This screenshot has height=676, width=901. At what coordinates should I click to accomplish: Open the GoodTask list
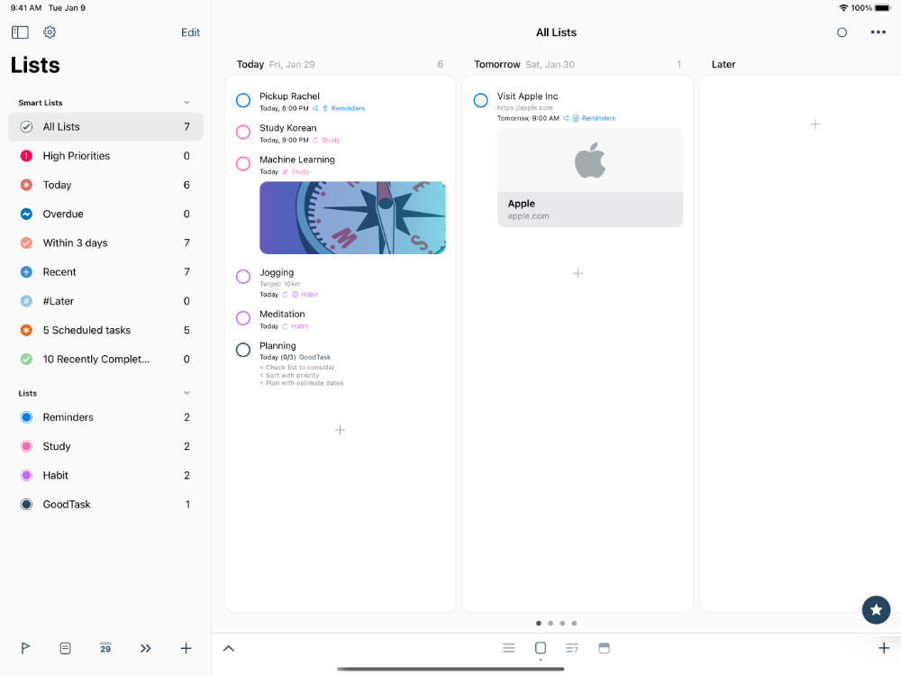pyautogui.click(x=105, y=504)
